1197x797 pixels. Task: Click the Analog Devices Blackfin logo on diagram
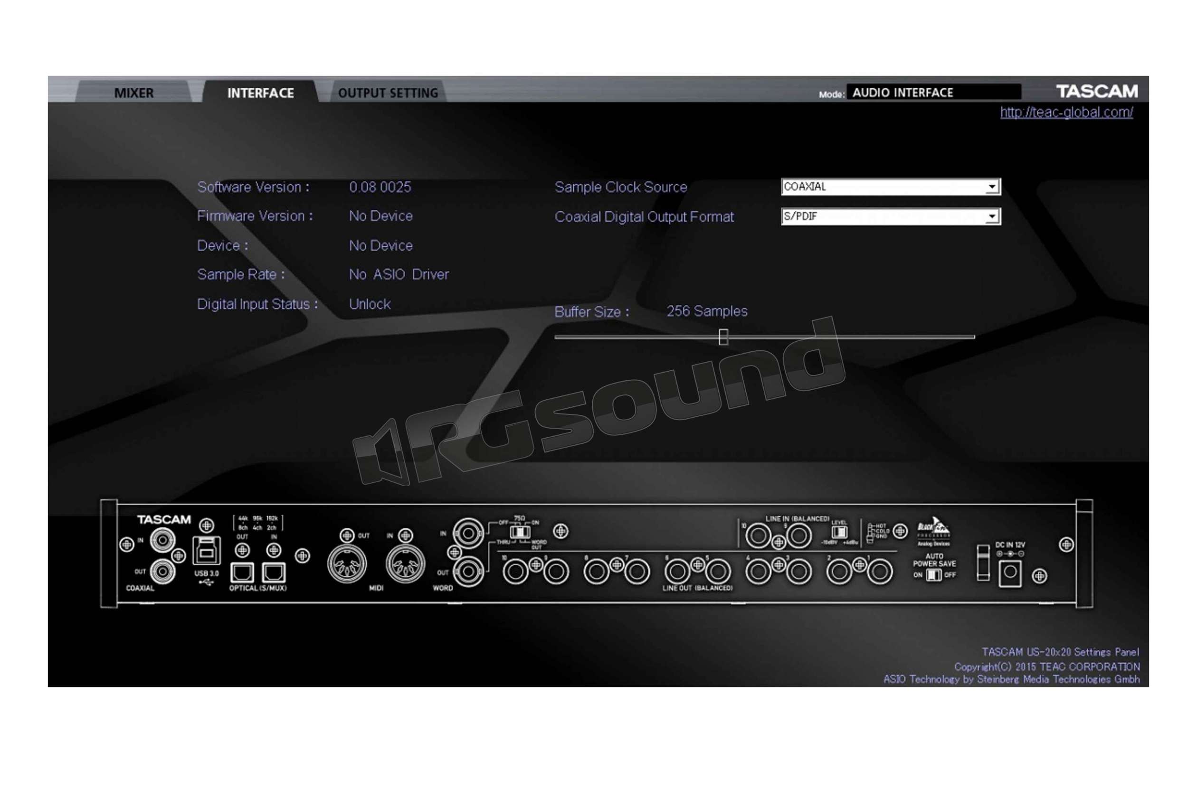(933, 531)
